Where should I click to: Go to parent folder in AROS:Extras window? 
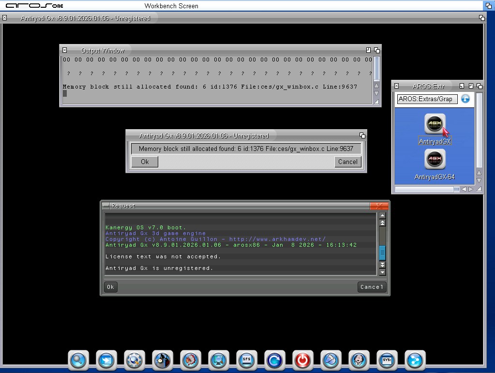[x=465, y=99]
